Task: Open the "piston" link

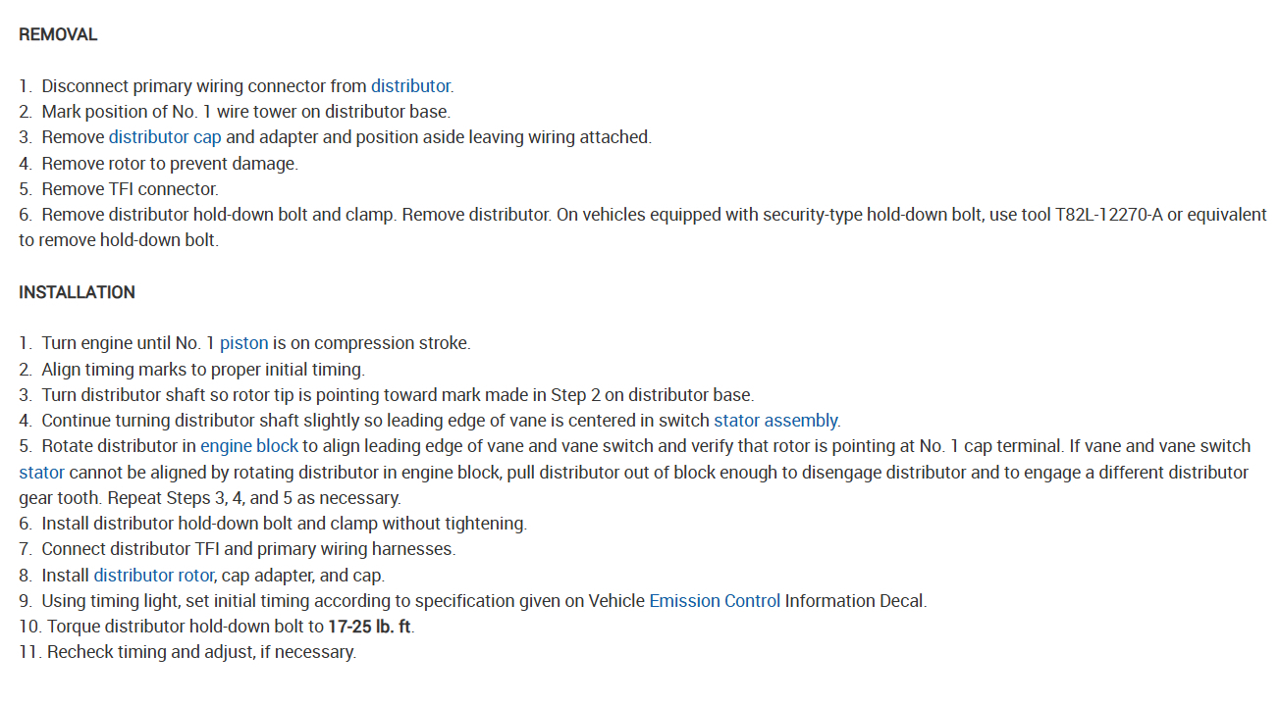Action: (243, 343)
